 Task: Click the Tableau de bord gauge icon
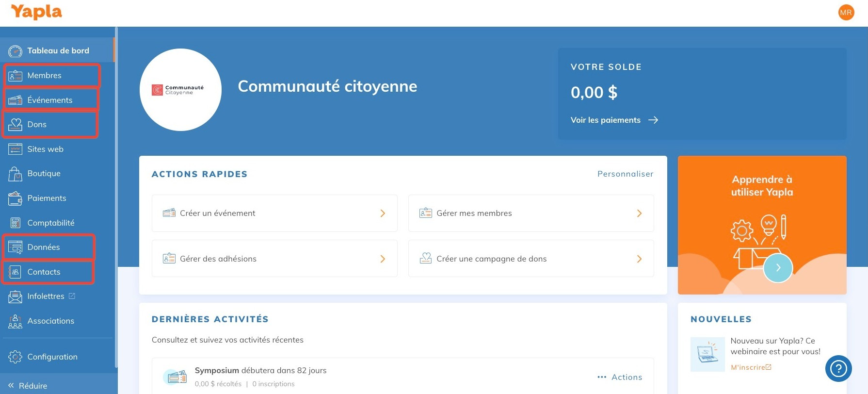coord(15,51)
